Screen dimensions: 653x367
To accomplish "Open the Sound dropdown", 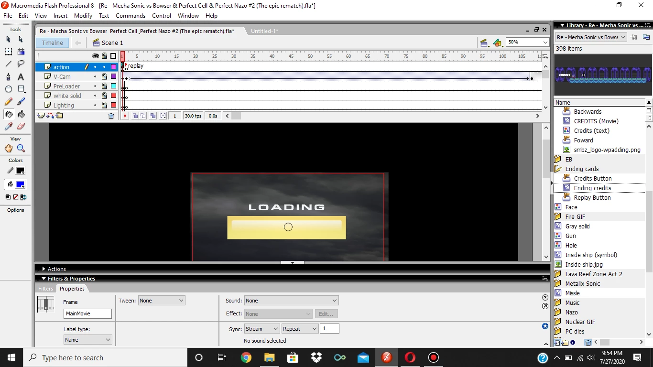I will 291,301.
